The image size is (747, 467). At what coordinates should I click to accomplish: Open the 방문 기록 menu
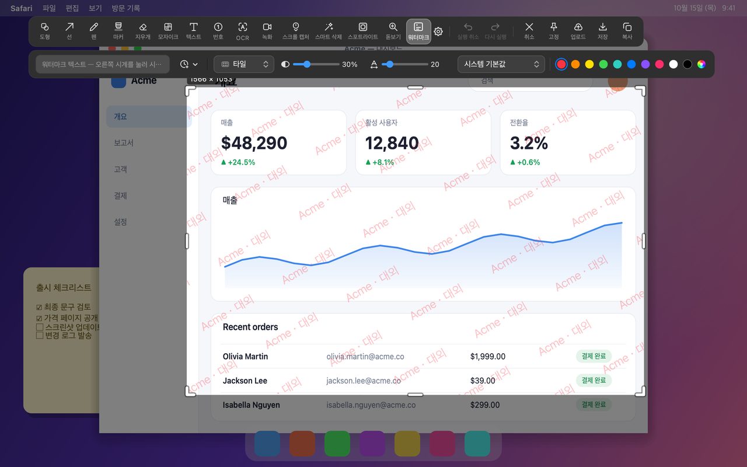point(125,8)
